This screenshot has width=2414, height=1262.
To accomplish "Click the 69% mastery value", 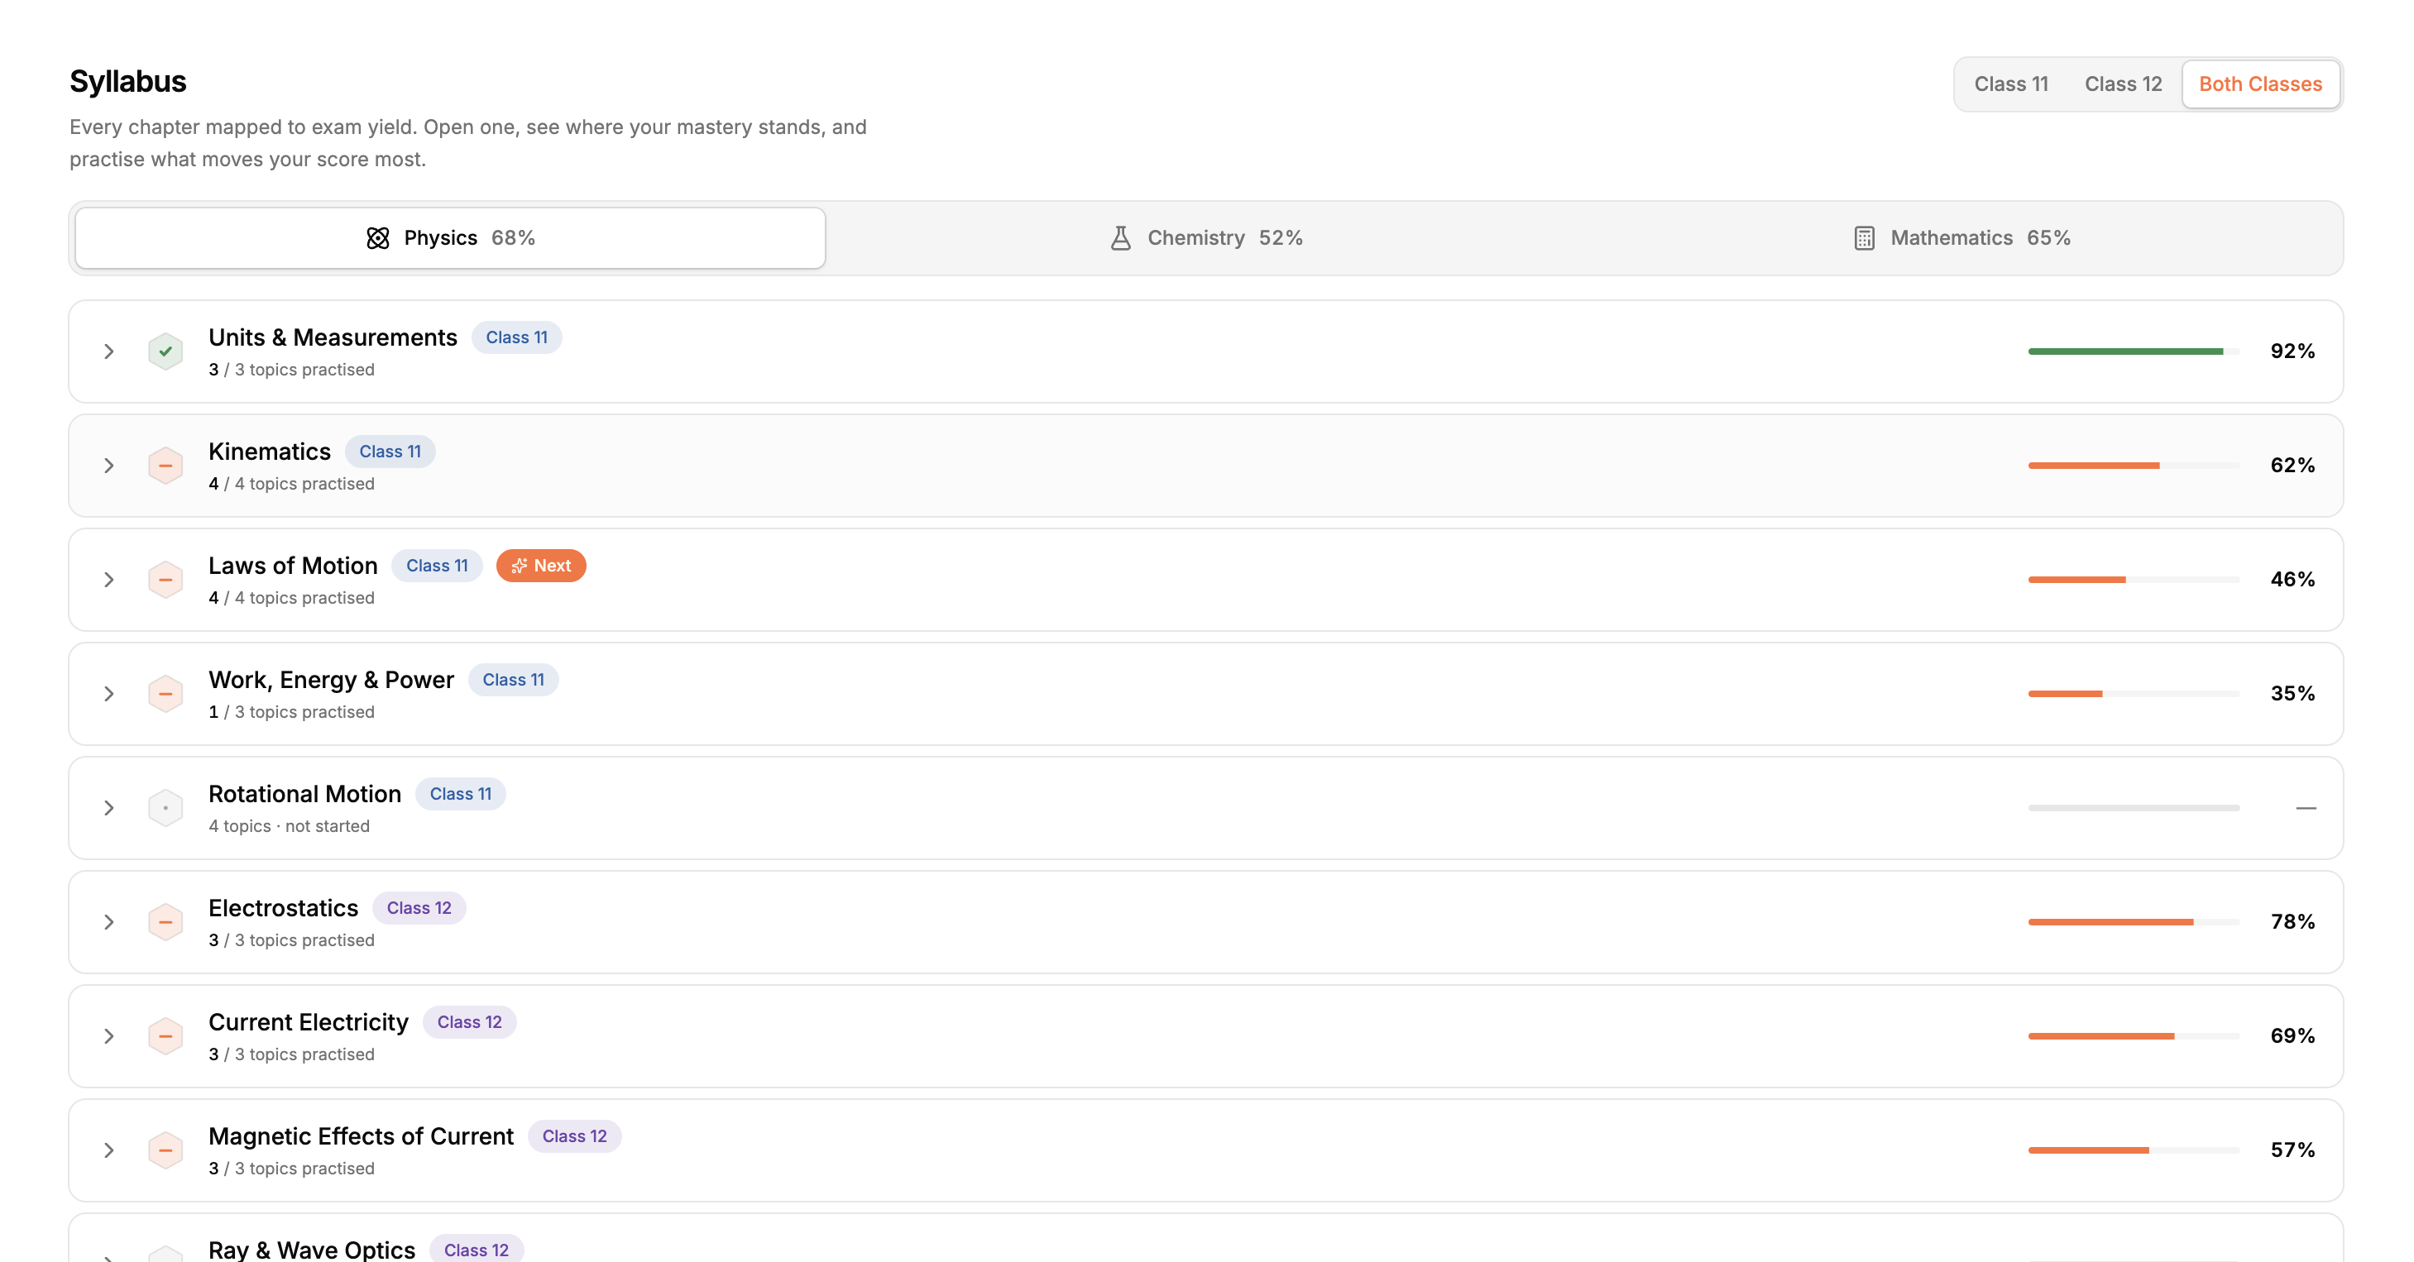I will 2292,1036.
